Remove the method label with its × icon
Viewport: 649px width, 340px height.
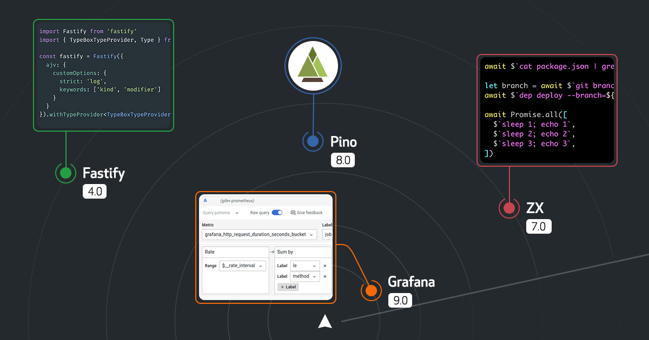point(326,276)
